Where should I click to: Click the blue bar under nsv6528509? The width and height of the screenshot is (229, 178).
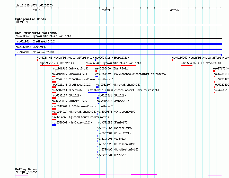tap(54, 125)
